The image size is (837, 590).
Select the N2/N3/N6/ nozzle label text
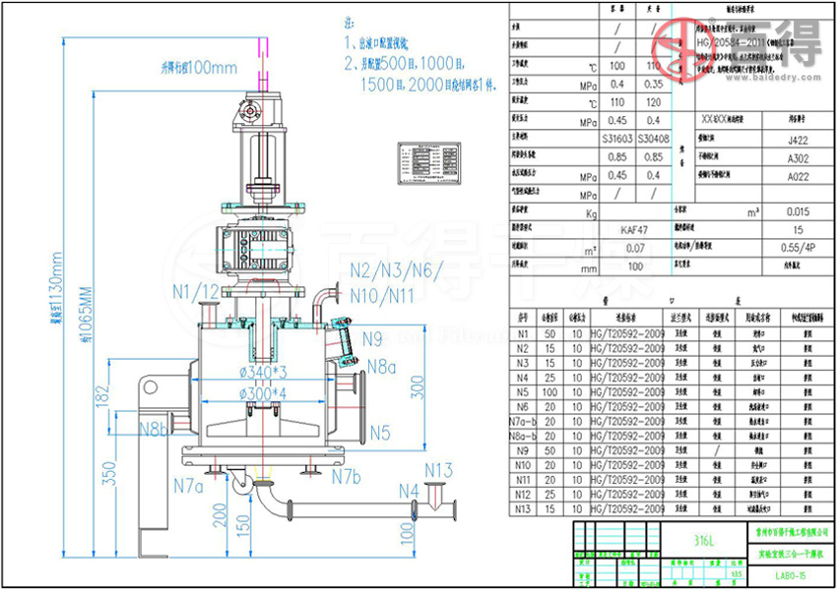[397, 270]
